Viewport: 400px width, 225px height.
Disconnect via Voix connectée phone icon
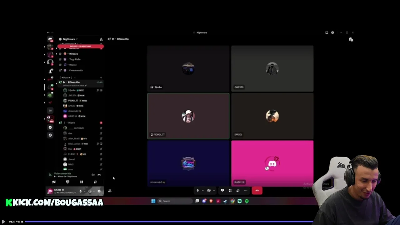pos(99,175)
